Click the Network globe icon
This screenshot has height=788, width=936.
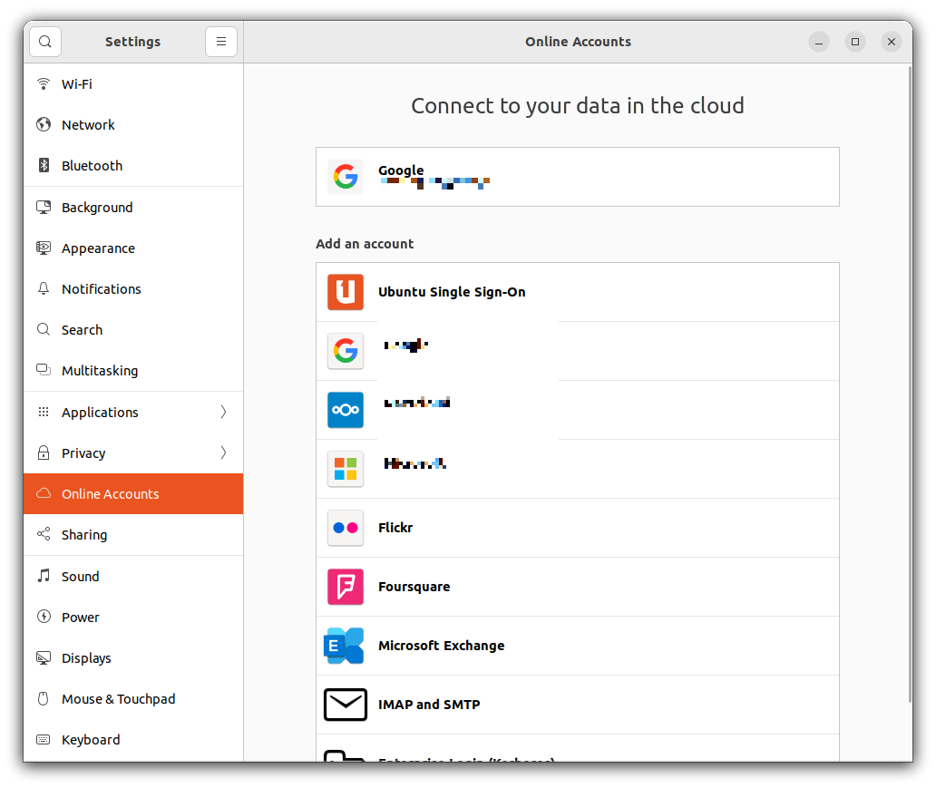click(44, 124)
